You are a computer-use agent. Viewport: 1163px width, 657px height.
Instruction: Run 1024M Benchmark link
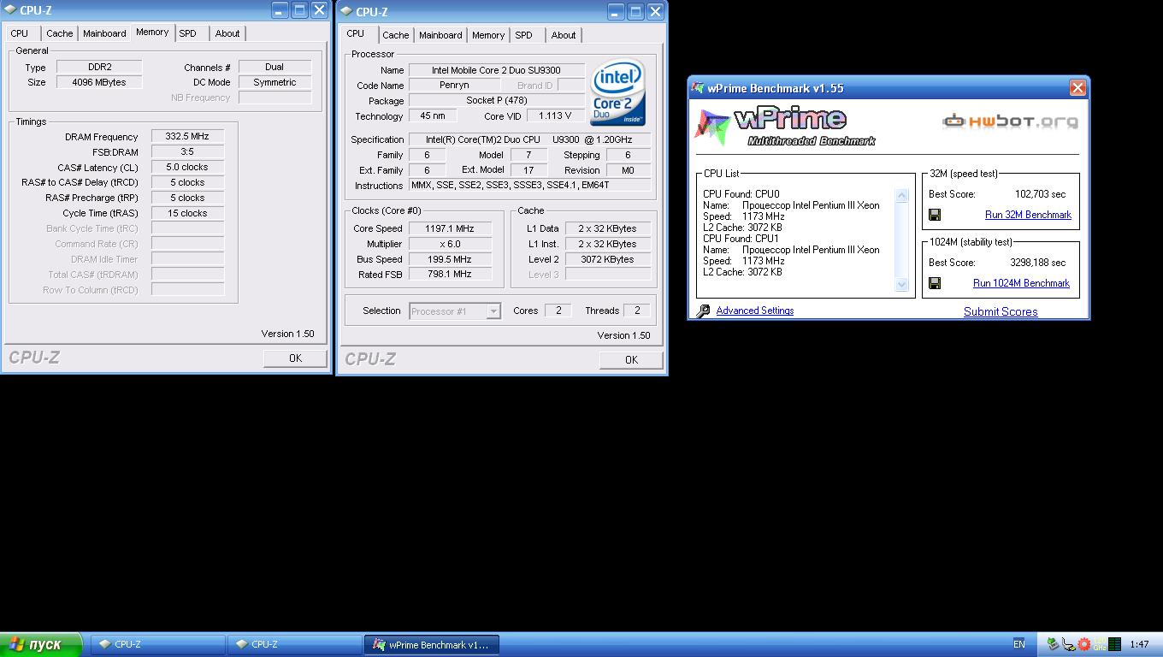(1021, 283)
